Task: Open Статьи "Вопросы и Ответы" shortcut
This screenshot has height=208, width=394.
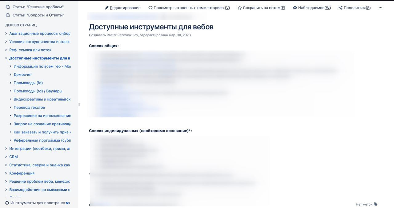Action: click(x=38, y=15)
